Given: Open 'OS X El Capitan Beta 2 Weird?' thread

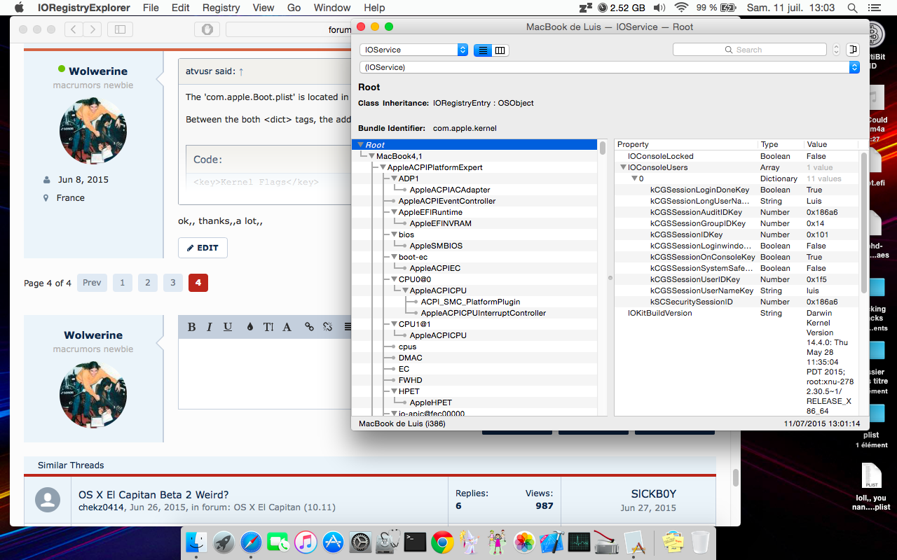Looking at the screenshot, I should click(153, 494).
